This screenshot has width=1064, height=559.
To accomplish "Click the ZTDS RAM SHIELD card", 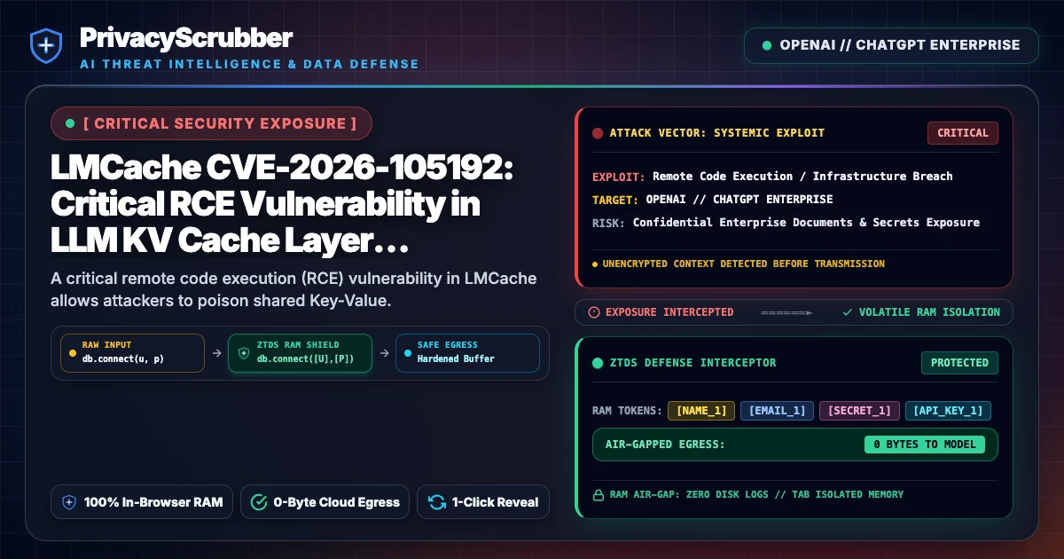I will click(x=300, y=352).
